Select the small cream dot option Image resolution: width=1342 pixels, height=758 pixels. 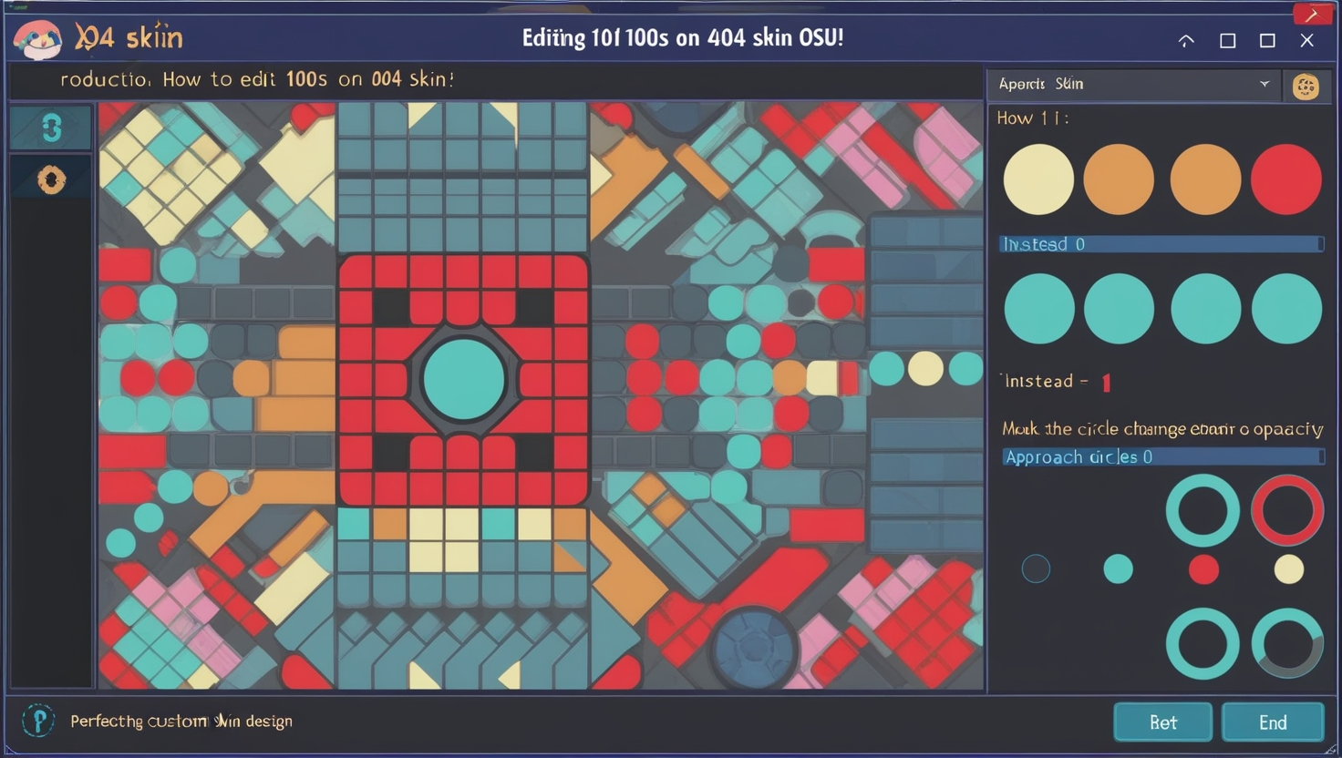[1288, 569]
